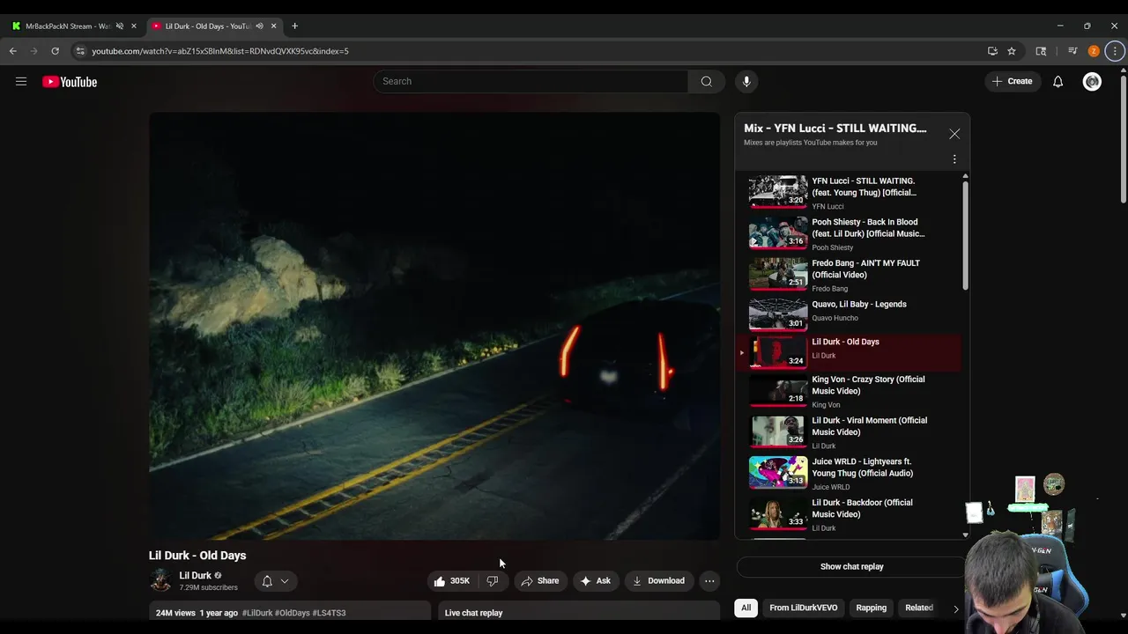Play Lil Durk - Viral Moment
Viewport: 1128px width, 634px height.
(x=849, y=432)
